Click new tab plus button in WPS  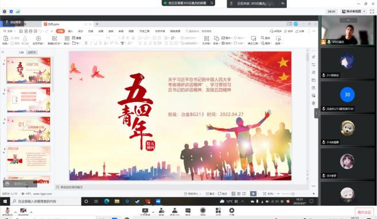coord(97,24)
